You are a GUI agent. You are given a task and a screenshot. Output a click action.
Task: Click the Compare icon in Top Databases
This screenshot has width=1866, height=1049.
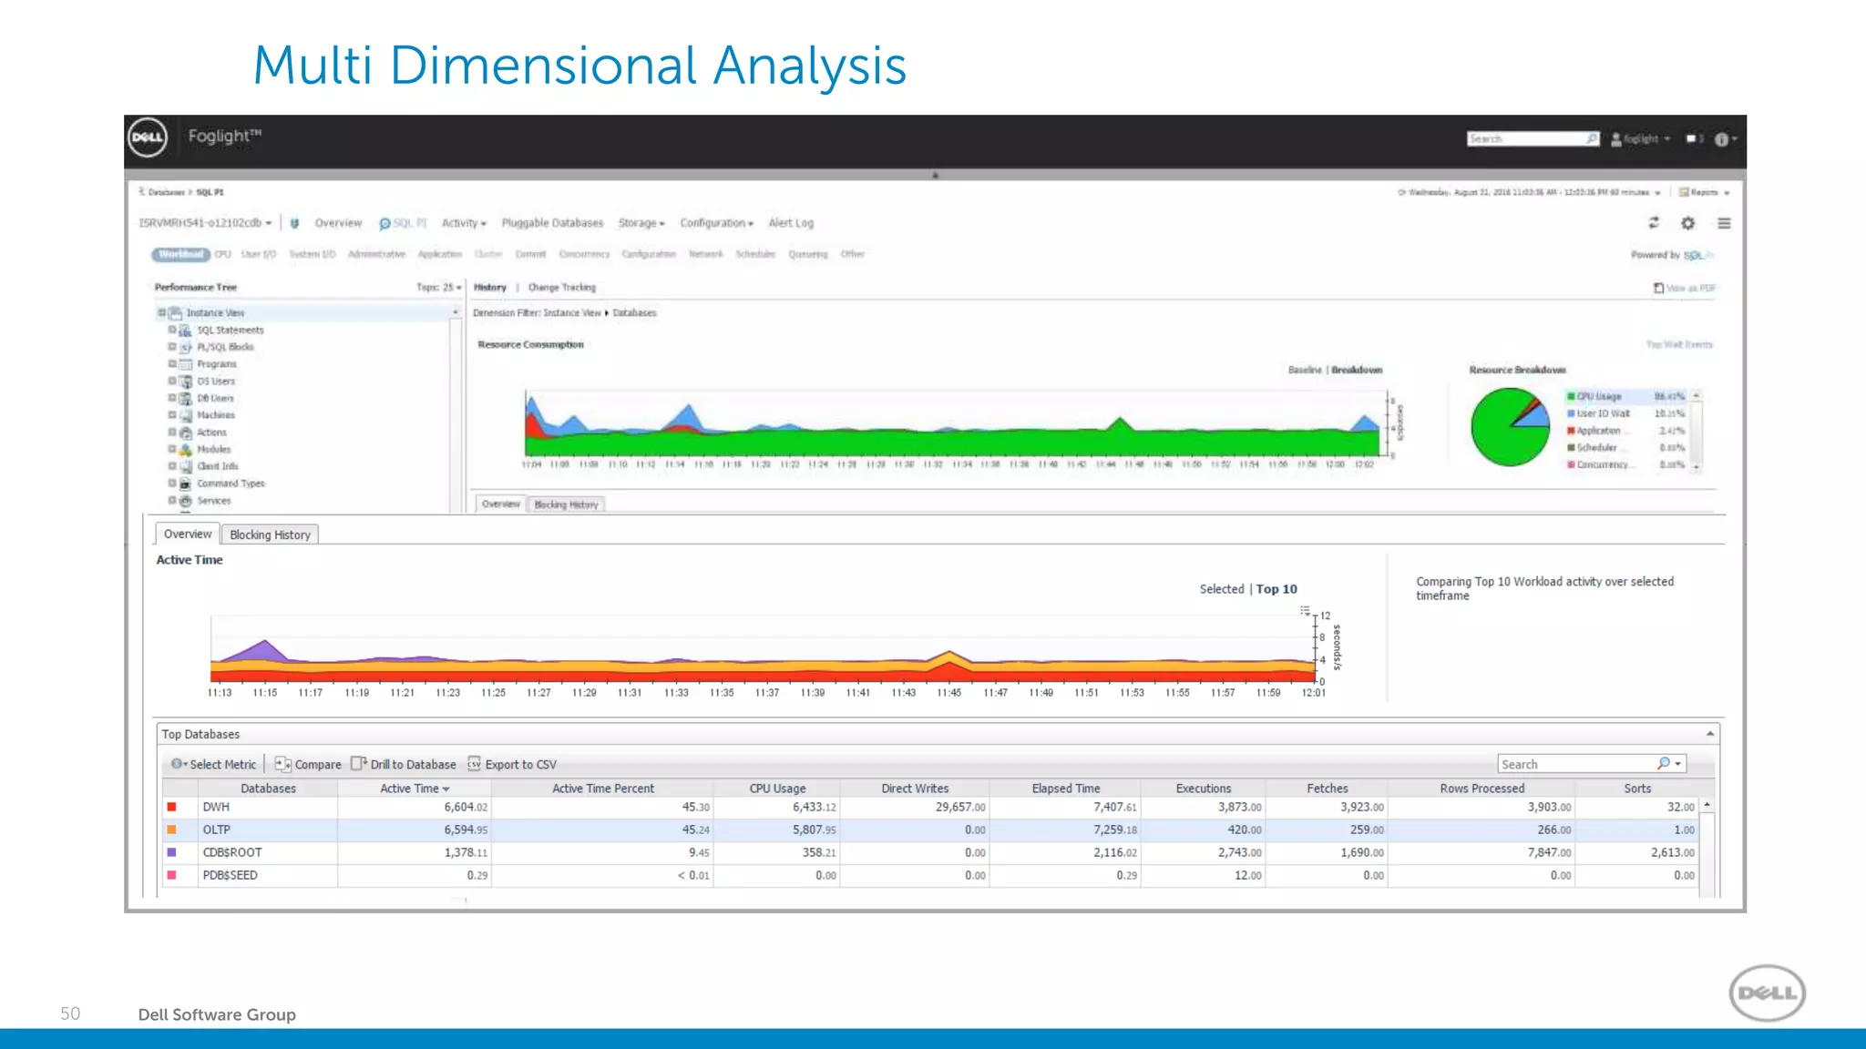pos(282,764)
